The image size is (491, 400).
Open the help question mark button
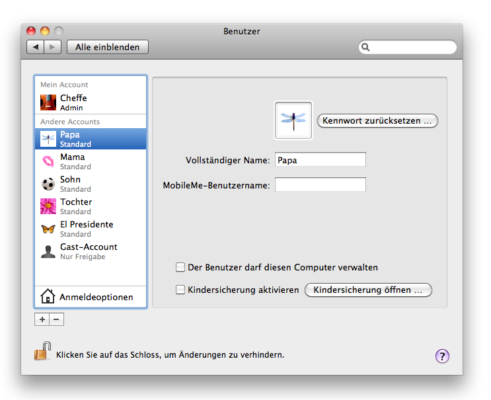[x=442, y=356]
